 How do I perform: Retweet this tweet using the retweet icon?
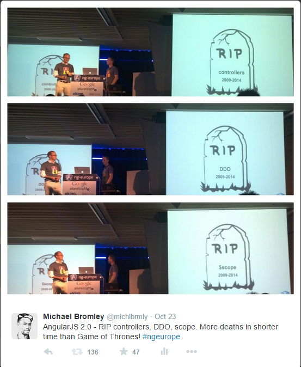(77, 352)
